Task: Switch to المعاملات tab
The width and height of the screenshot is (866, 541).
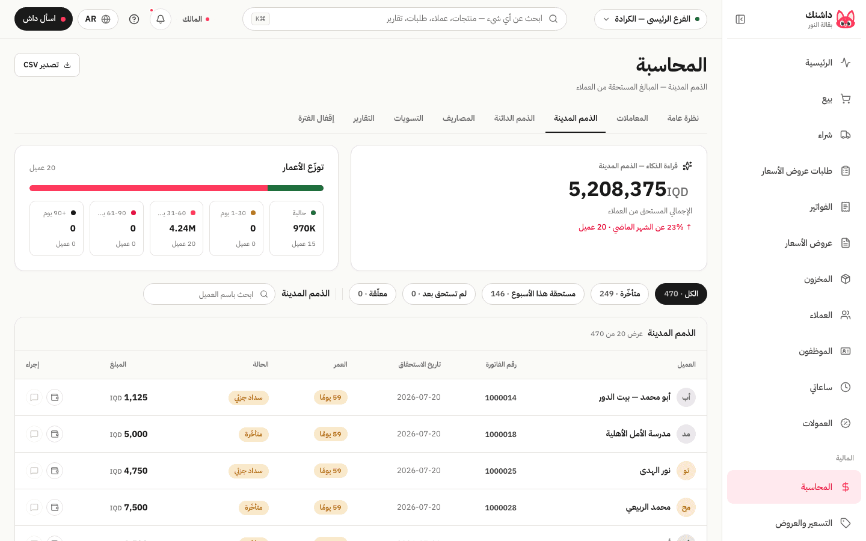Action: (632, 118)
